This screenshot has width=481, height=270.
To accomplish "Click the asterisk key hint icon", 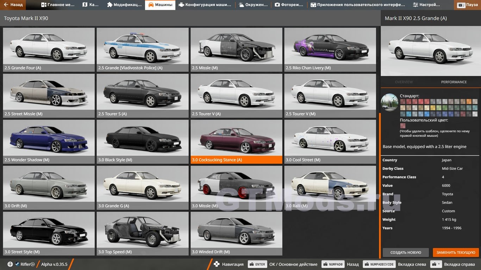I will pos(437,264).
